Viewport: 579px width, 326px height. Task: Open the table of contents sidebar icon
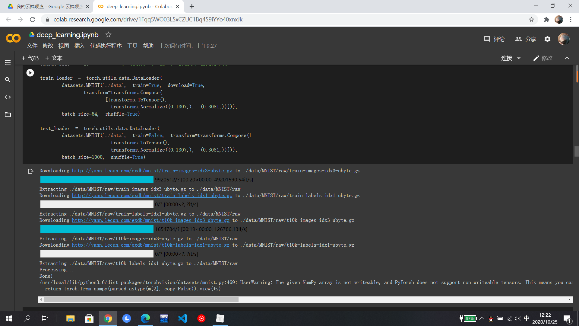(8, 62)
